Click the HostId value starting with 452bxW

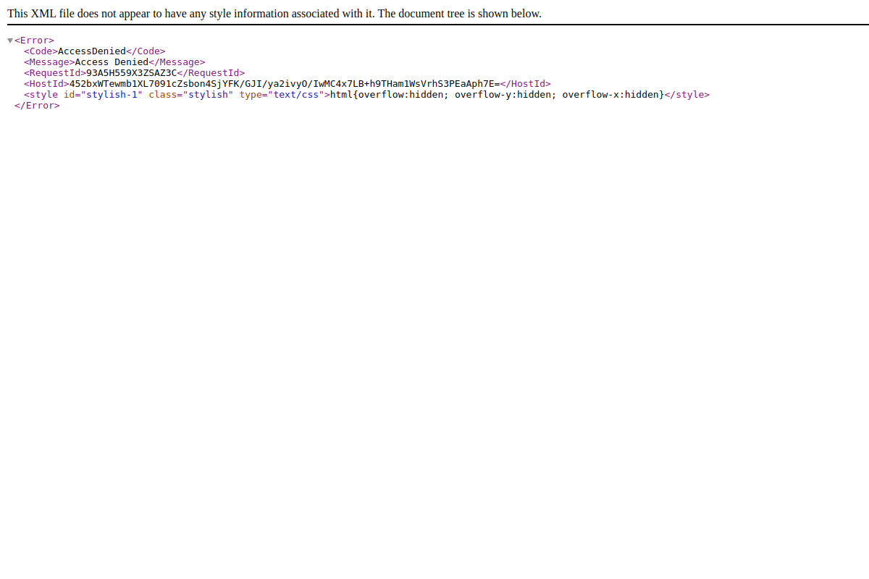[285, 84]
